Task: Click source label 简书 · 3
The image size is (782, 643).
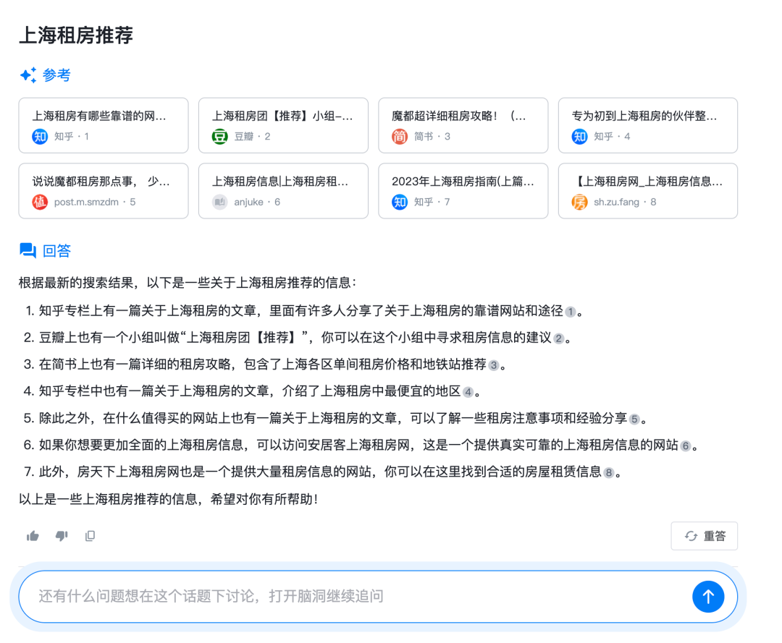Action: (x=432, y=137)
